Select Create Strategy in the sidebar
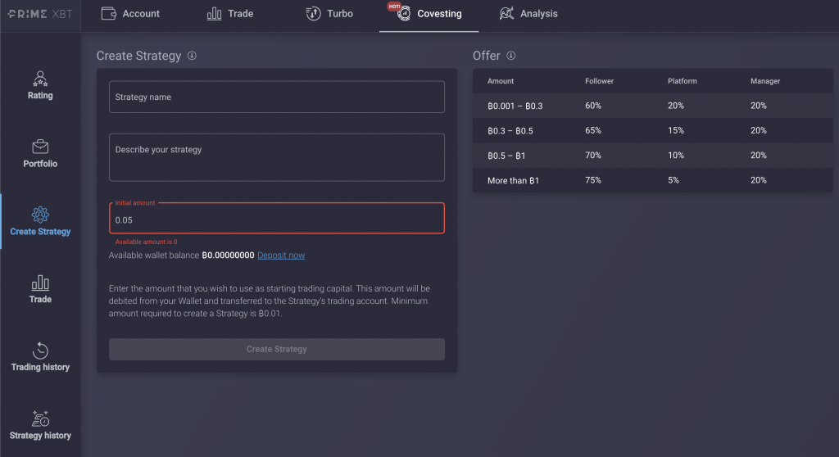The height and width of the screenshot is (457, 839). (40, 222)
